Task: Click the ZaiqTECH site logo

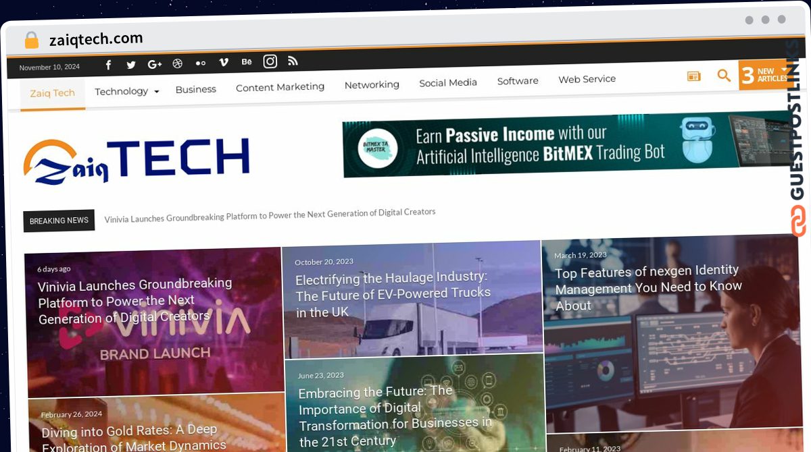Action: point(137,161)
